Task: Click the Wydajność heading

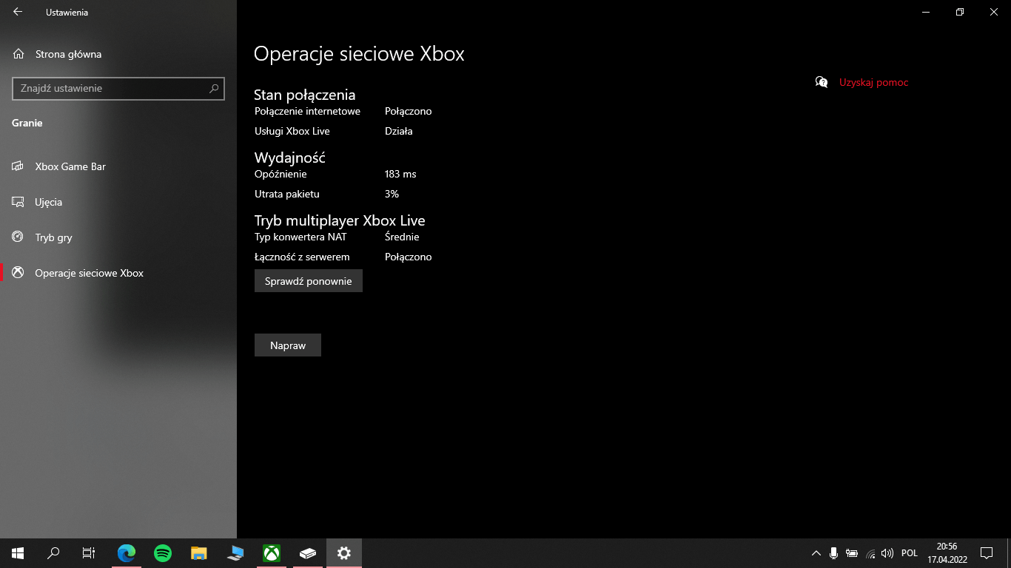Action: click(290, 158)
